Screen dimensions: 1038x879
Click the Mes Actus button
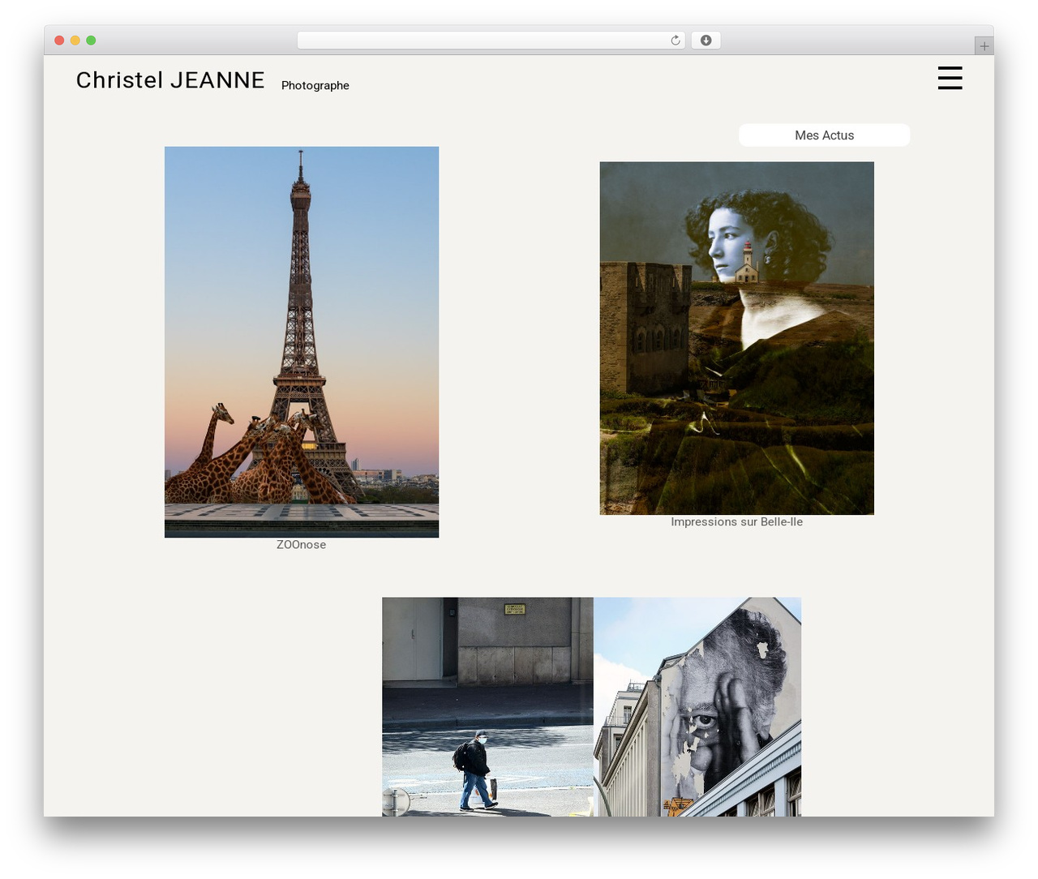824,135
